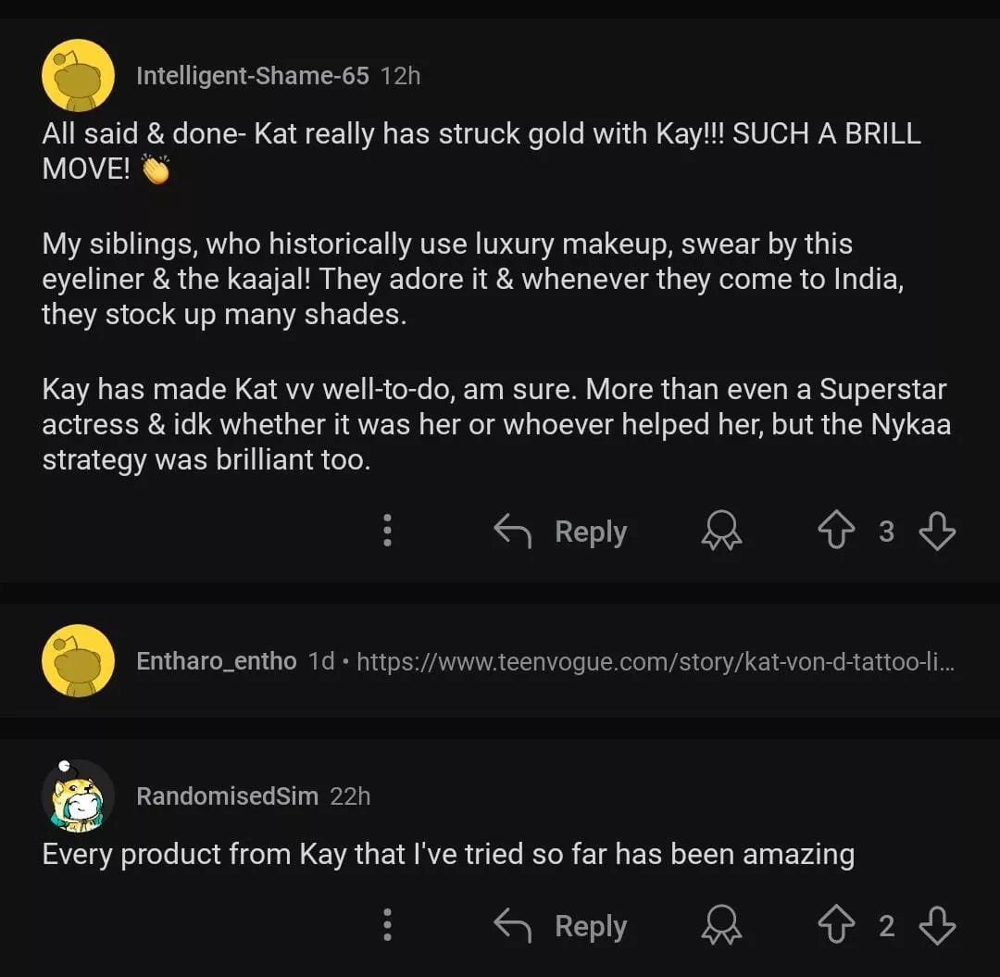The width and height of the screenshot is (1000, 977).
Task: Upvote RandomisedSim's comment
Action: coord(836,926)
